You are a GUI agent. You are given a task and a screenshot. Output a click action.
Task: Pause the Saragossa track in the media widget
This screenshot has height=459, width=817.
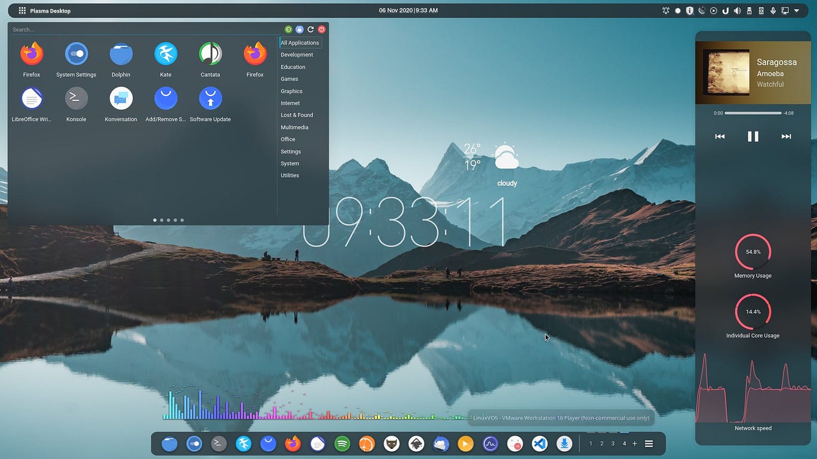click(753, 136)
